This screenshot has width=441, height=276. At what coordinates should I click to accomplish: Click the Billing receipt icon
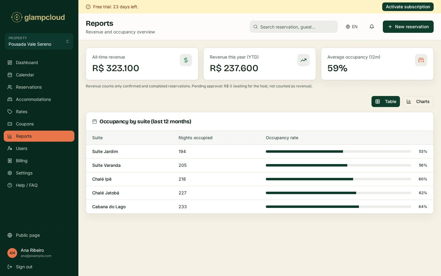tap(10, 161)
